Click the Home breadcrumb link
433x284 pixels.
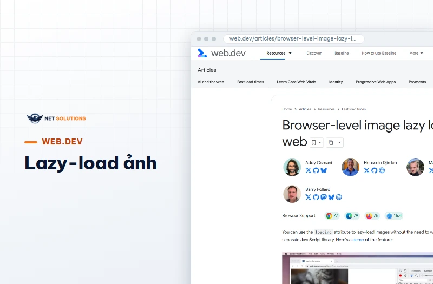[x=287, y=109]
